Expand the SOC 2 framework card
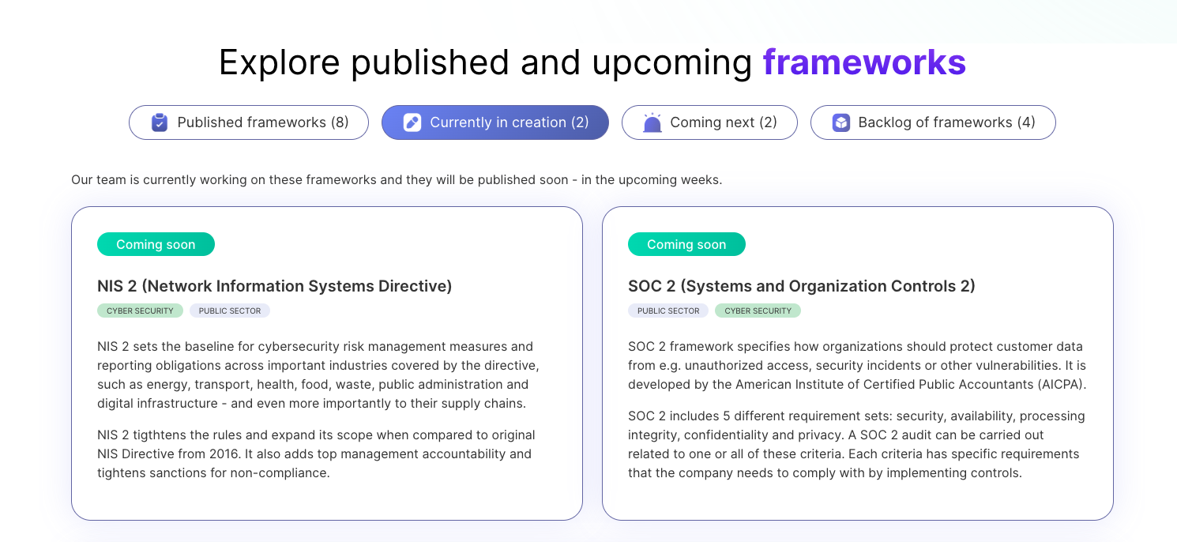Image resolution: width=1177 pixels, height=542 pixels. click(858, 363)
